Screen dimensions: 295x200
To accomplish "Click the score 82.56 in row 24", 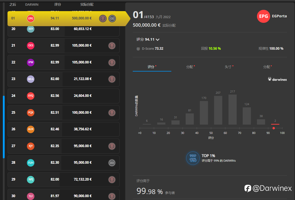I will [x=55, y=96].
